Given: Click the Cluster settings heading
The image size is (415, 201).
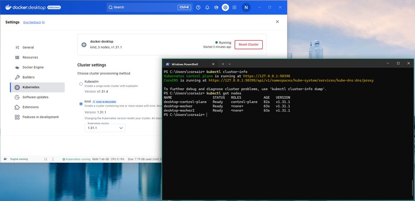Looking at the screenshot, I should coord(92,65).
